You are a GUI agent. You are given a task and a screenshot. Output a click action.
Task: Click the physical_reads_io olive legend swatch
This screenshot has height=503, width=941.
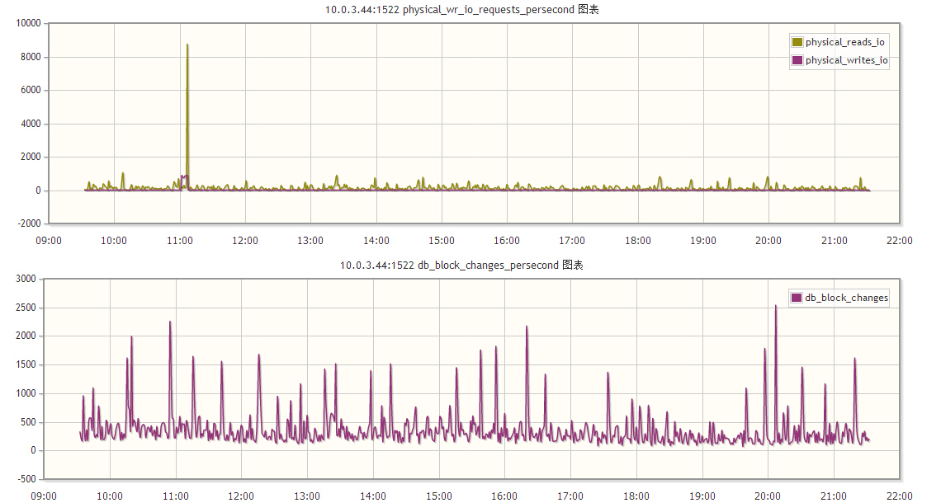(x=797, y=42)
